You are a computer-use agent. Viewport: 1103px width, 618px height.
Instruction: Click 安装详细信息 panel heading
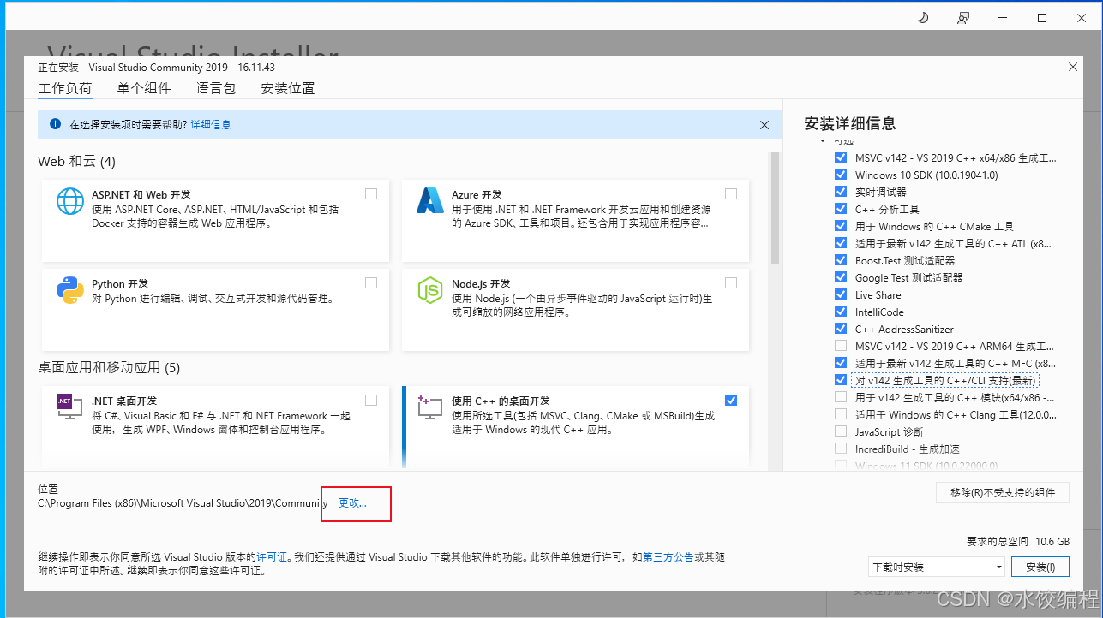(849, 123)
